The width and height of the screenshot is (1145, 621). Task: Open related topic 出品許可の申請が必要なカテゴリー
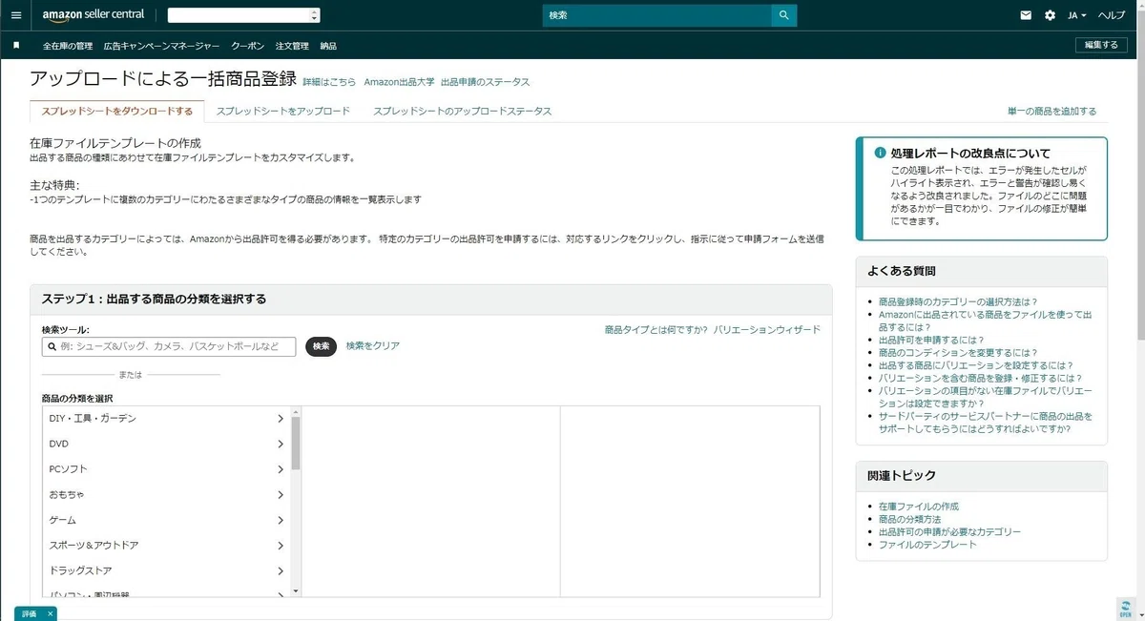(949, 531)
